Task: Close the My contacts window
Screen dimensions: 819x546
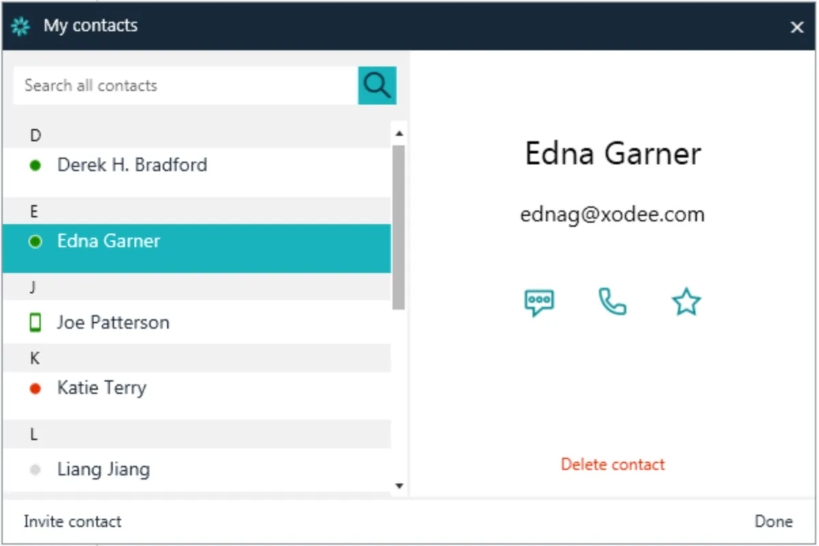Action: point(796,27)
